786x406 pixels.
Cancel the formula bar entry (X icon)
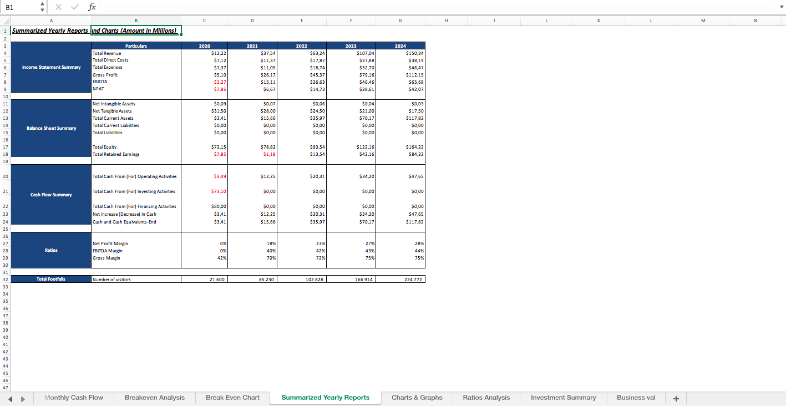coord(59,7)
